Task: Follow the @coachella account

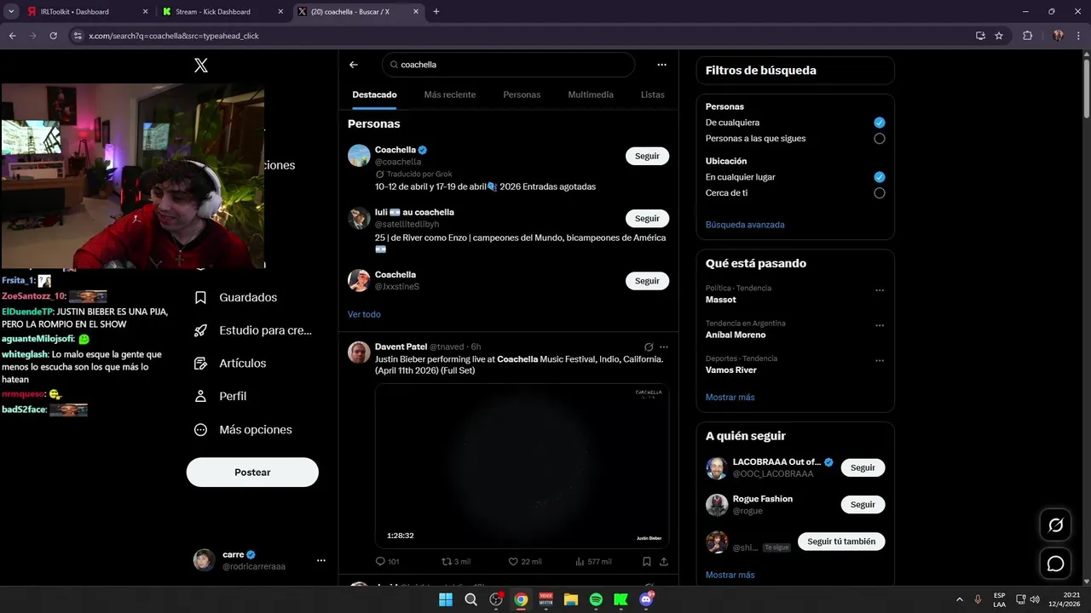Action: pos(647,156)
